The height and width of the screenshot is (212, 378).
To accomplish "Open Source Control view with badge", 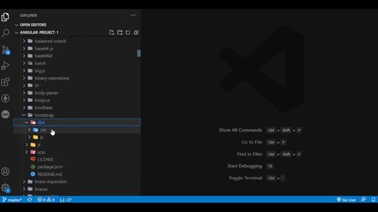I will click(x=5, y=49).
